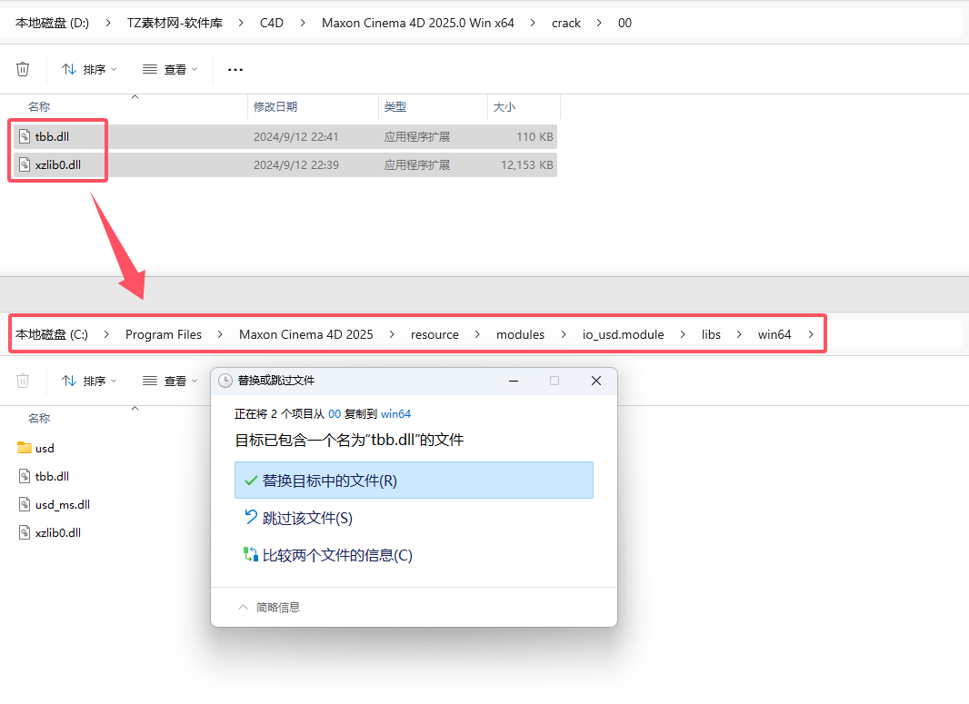Screen dimensions: 969x704
Task: Expand the chevron after Program Files
Action: tap(220, 334)
